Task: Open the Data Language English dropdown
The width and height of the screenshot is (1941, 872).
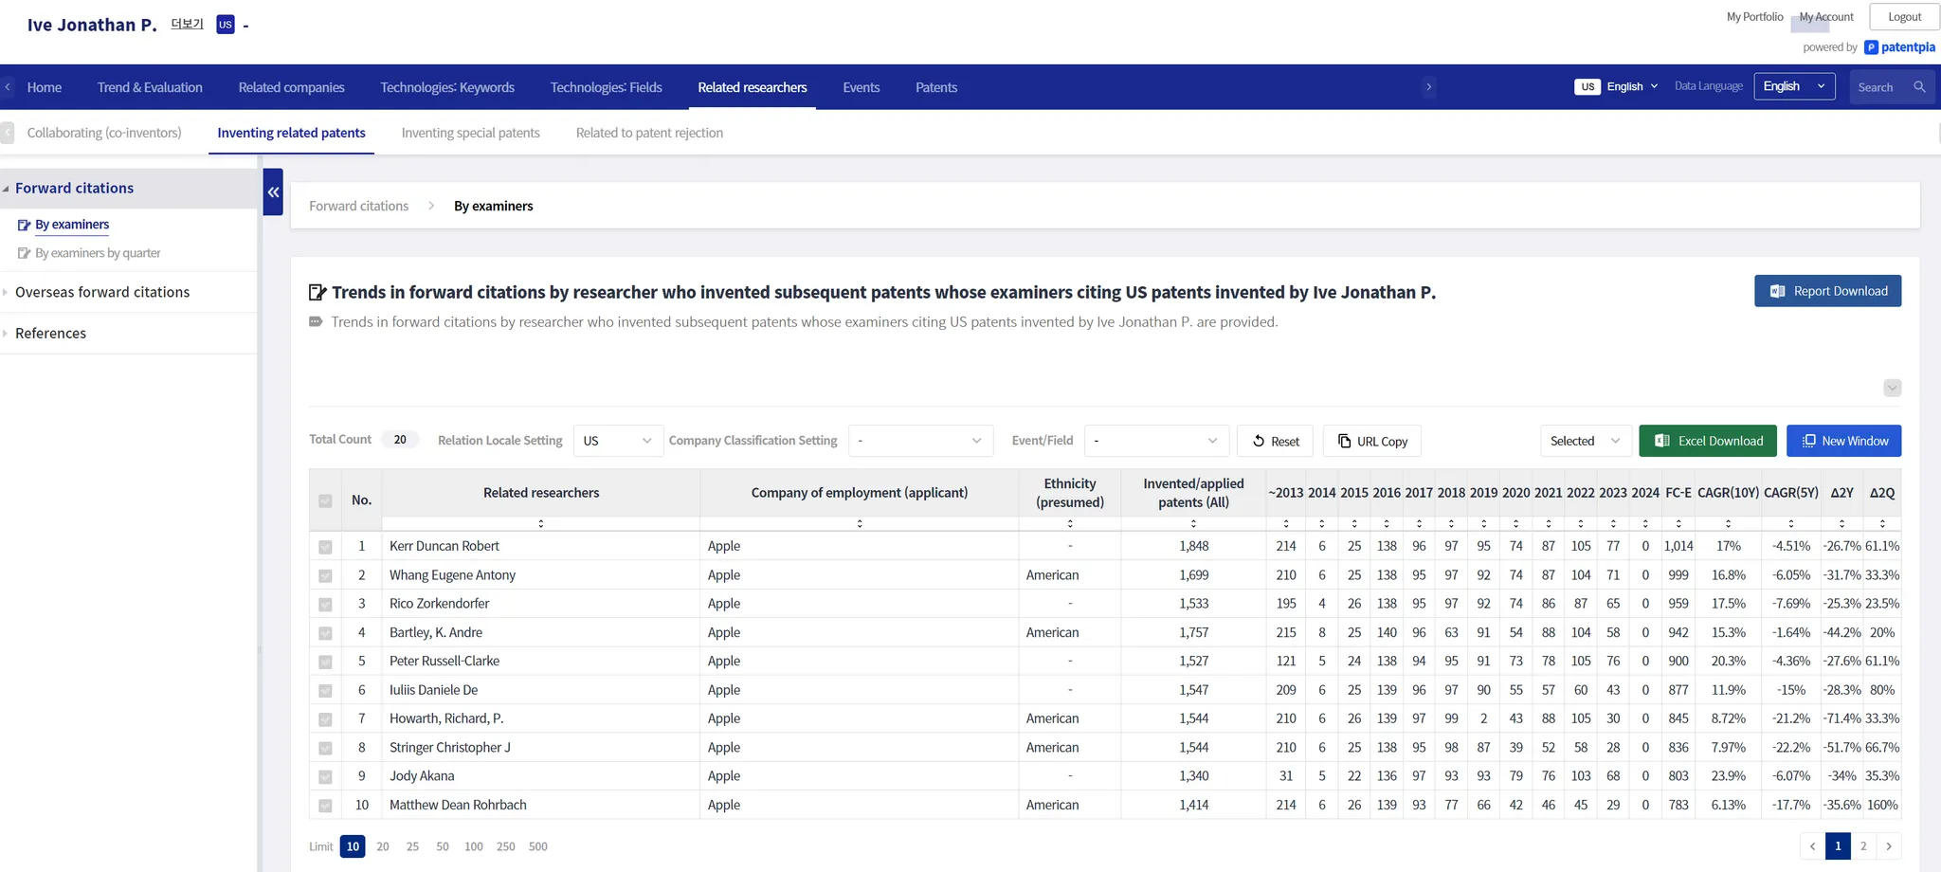Action: [x=1793, y=87]
